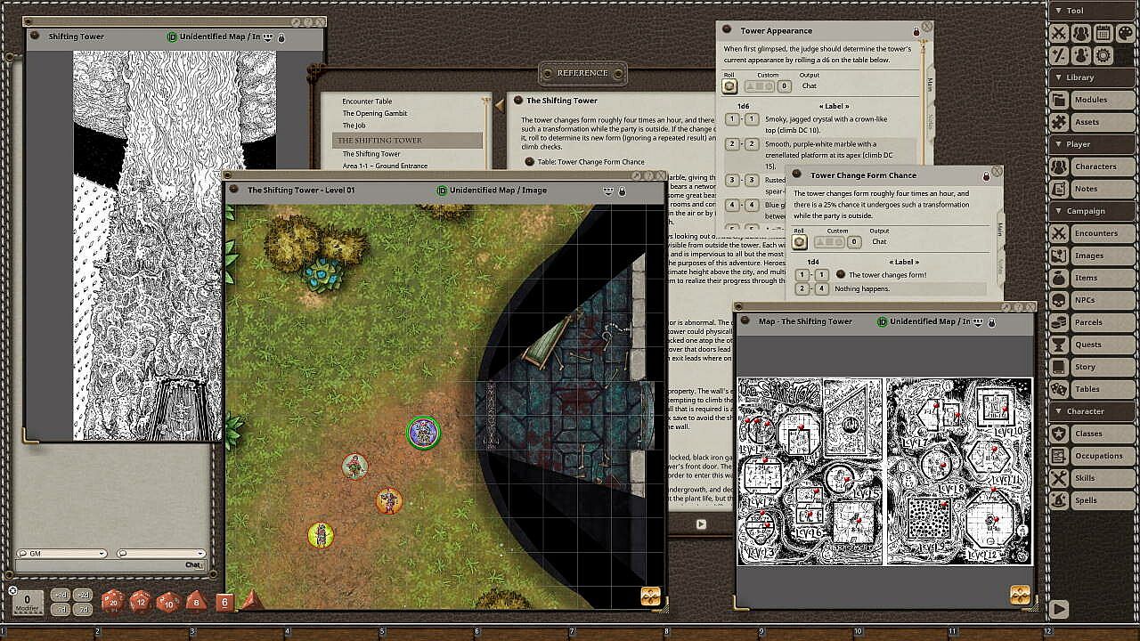Image resolution: width=1140 pixels, height=641 pixels.
Task: Open link for Table: Tower Change Form Chance
Action: click(529, 162)
